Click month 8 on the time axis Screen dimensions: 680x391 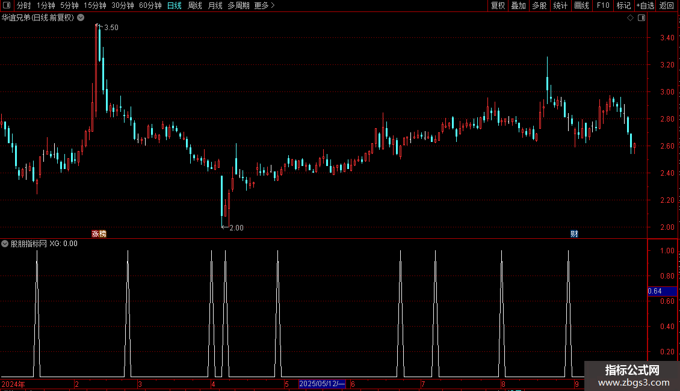503,384
